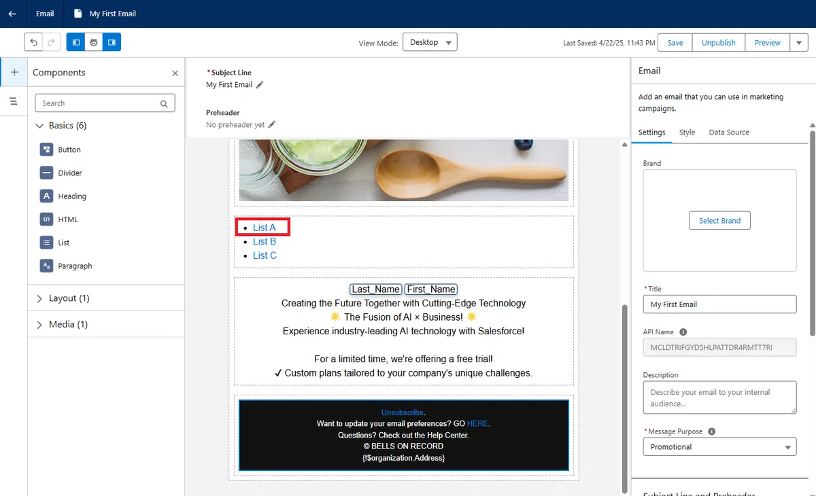Open the Components plus tab

coord(14,73)
